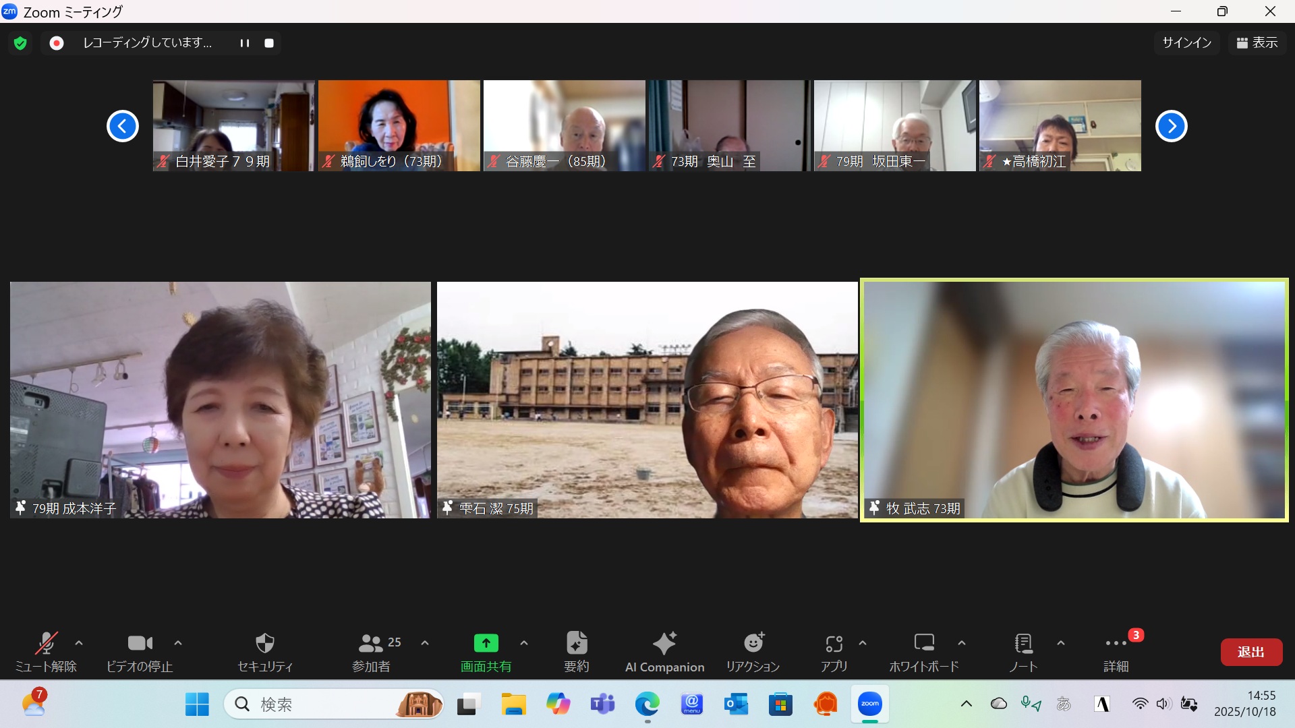This screenshot has height=728, width=1295.
Task: Click the Security shield icon
Action: click(x=265, y=644)
